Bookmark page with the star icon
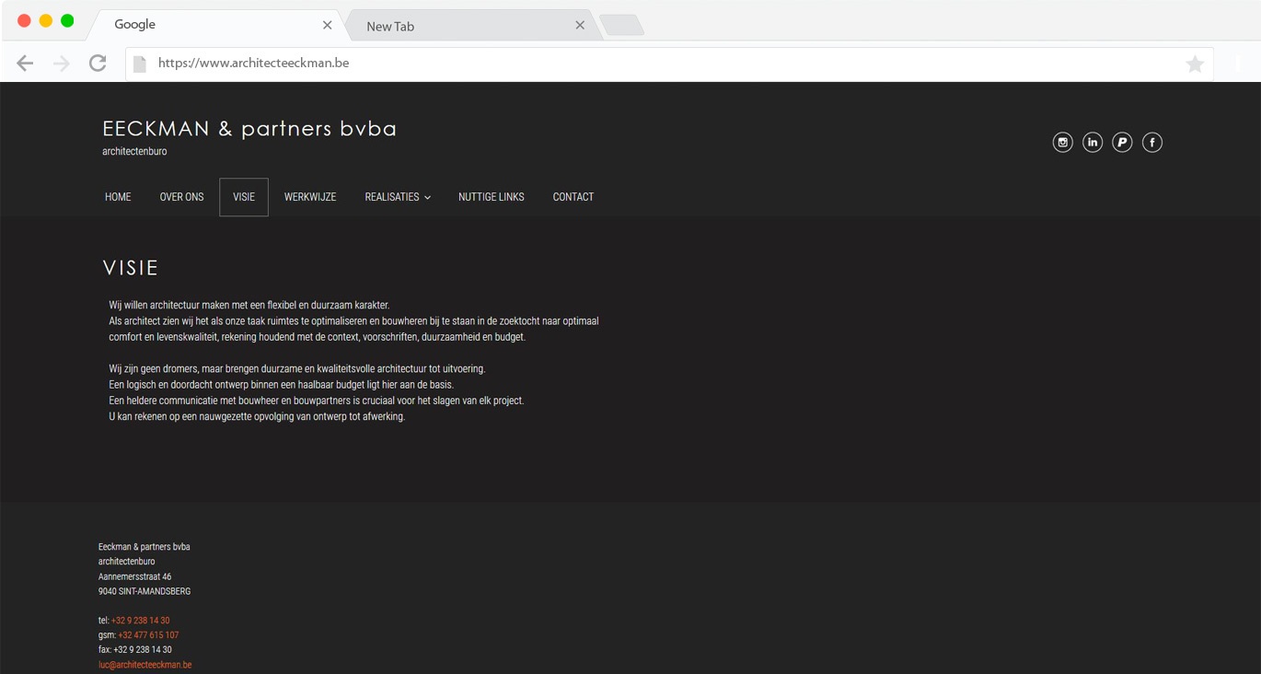The height and width of the screenshot is (674, 1261). click(1195, 64)
